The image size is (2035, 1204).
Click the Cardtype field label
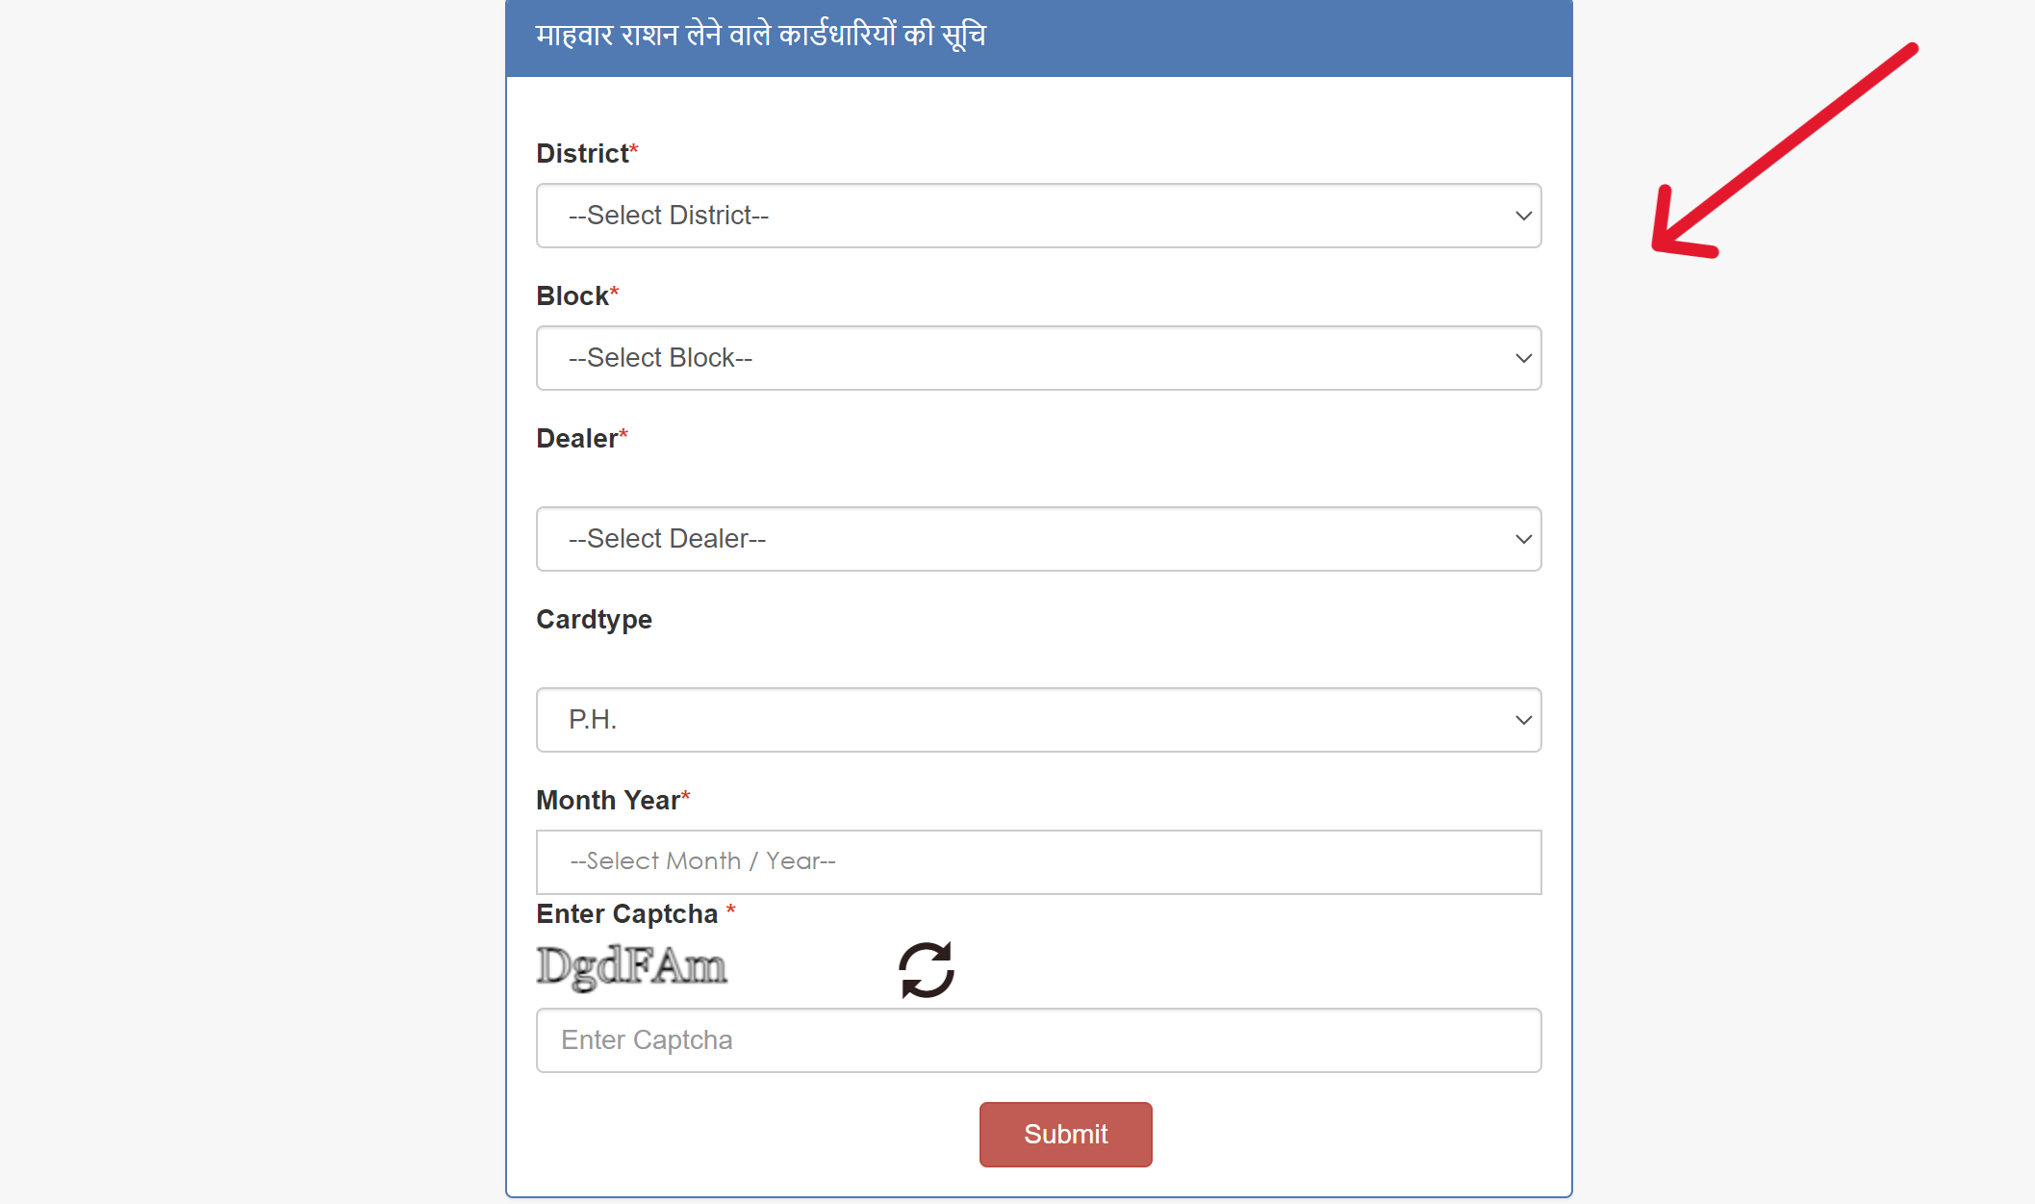coord(594,620)
